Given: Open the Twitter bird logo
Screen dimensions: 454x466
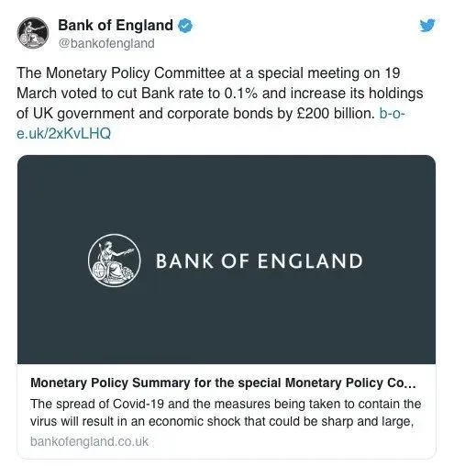Looking at the screenshot, I should click(x=427, y=26).
